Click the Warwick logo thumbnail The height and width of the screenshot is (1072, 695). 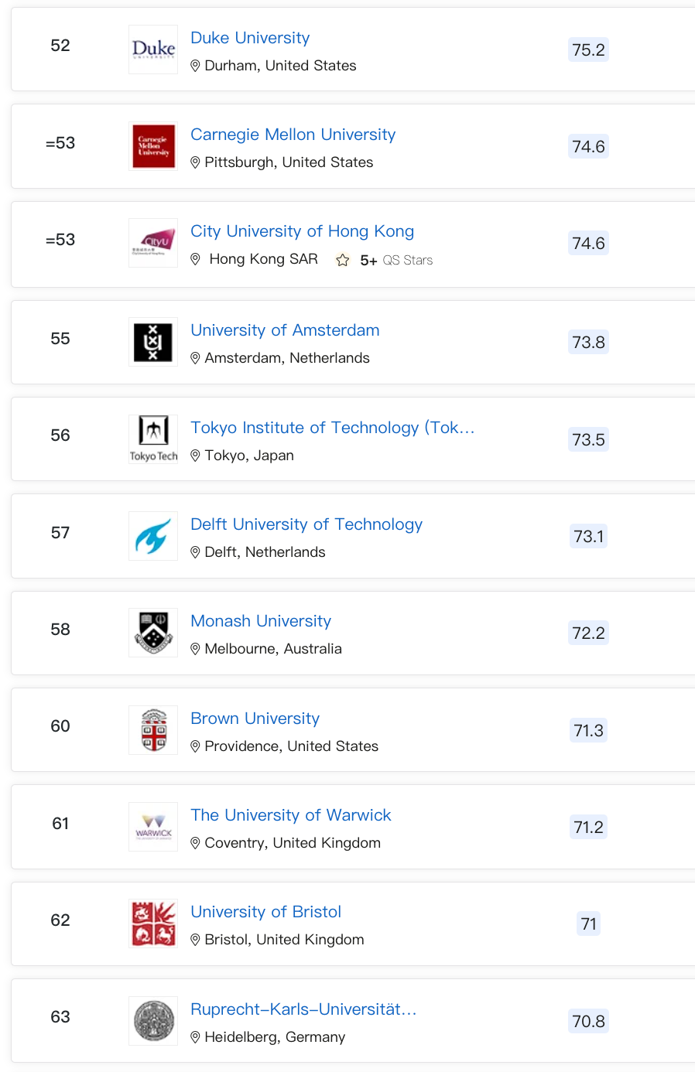pyautogui.click(x=153, y=827)
